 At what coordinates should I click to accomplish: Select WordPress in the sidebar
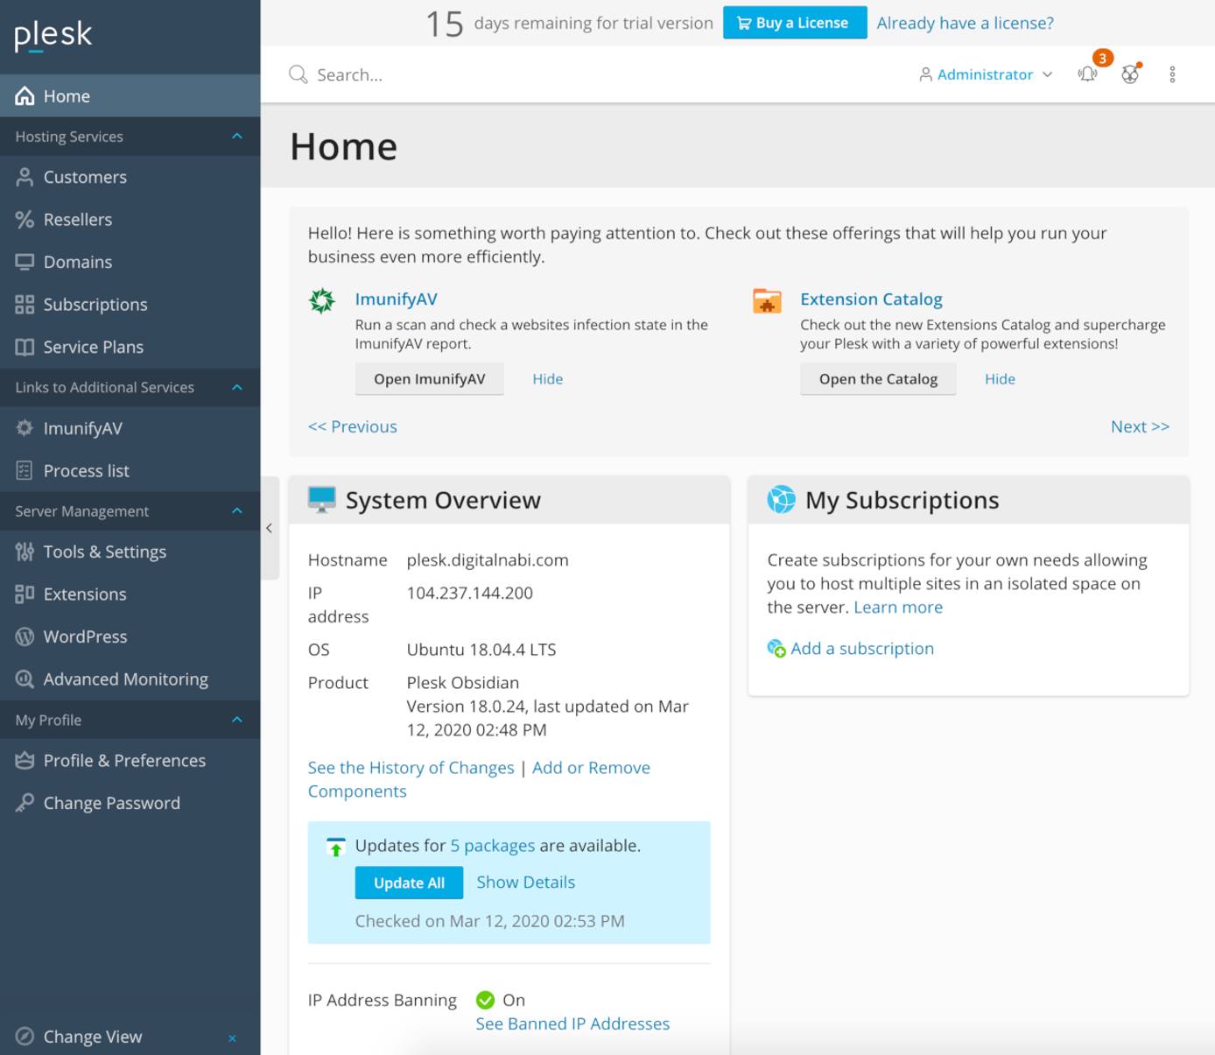pyautogui.click(x=85, y=637)
